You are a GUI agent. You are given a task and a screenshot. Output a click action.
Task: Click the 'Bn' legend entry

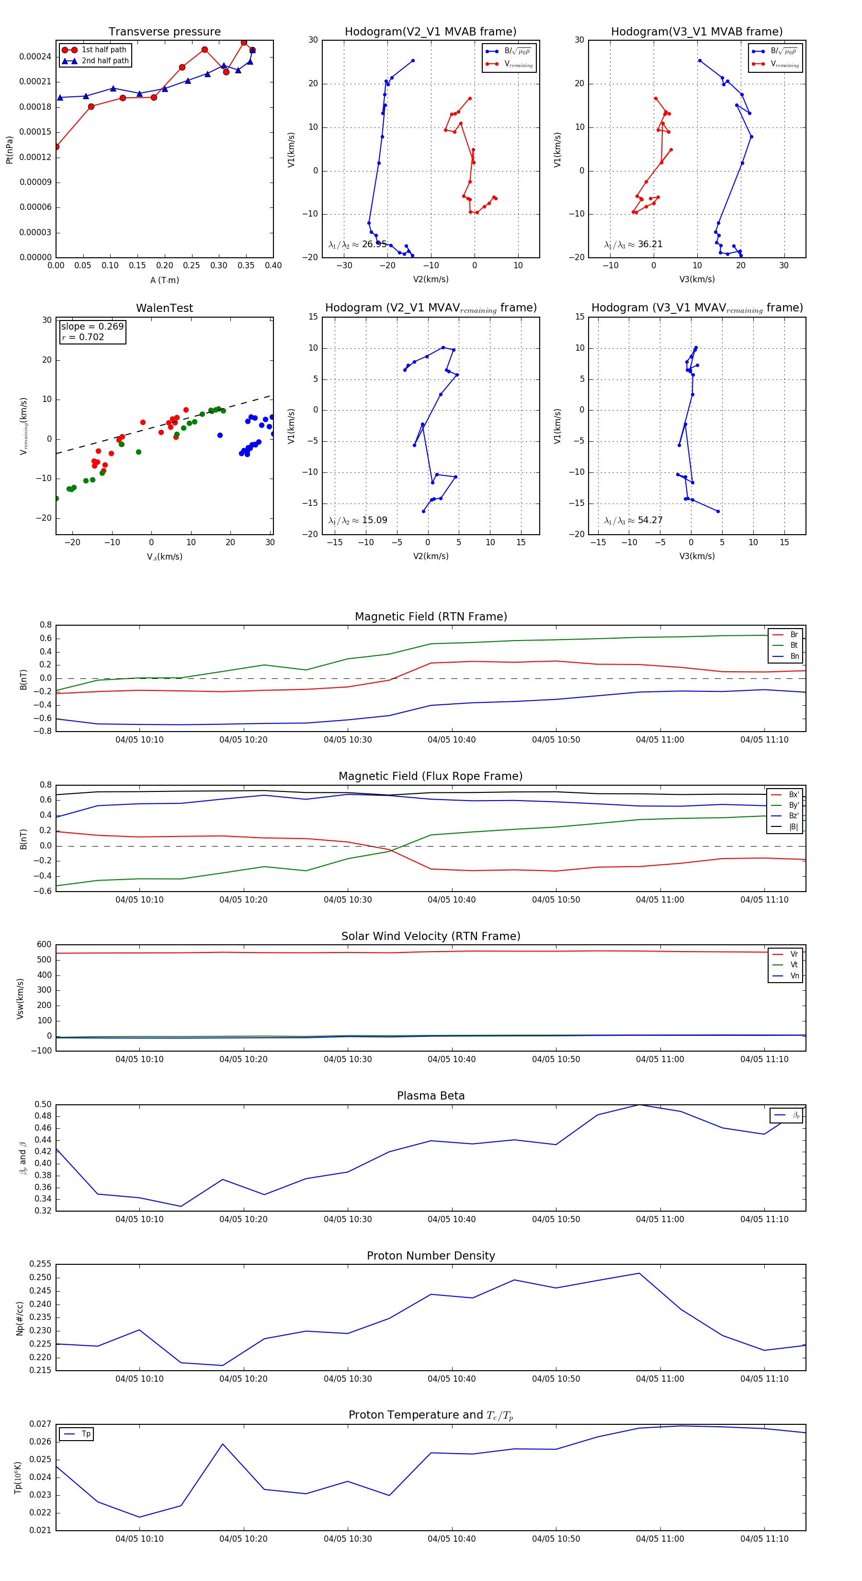(785, 656)
